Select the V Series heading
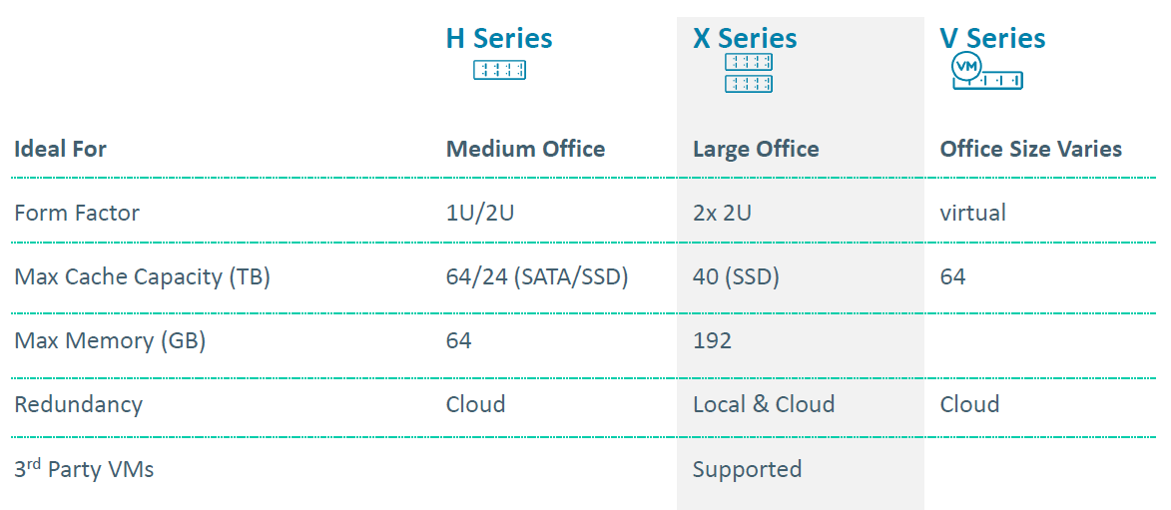Image resolution: width=1171 pixels, height=510 pixels. tap(992, 37)
